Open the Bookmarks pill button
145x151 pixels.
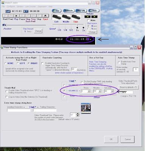(x=69, y=11)
